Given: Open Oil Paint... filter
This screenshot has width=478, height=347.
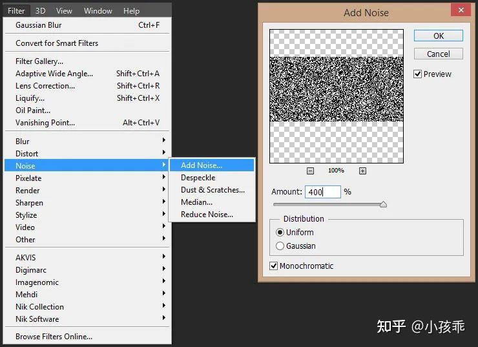Looking at the screenshot, I should click(87, 110).
